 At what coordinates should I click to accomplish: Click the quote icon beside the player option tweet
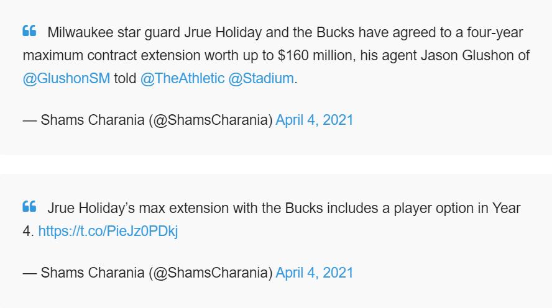[x=29, y=207]
